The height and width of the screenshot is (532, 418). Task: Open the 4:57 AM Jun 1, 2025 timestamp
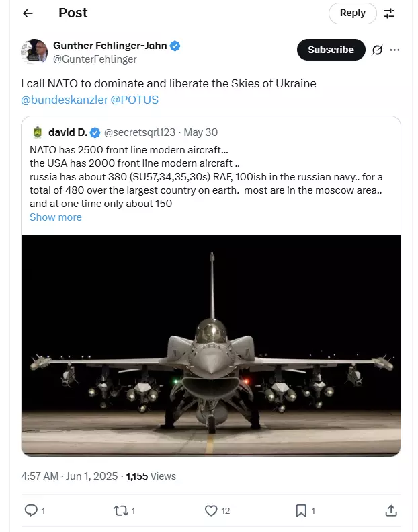point(69,476)
